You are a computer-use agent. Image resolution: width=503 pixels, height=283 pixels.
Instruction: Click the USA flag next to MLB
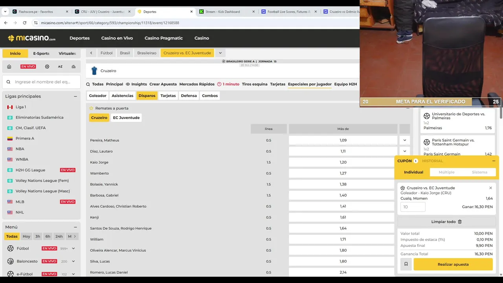tap(10, 202)
